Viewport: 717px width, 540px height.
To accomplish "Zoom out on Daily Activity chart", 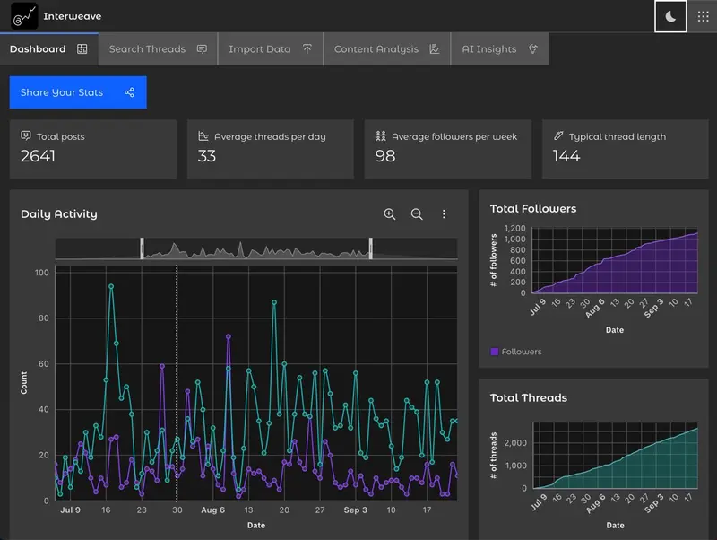I will (x=417, y=214).
